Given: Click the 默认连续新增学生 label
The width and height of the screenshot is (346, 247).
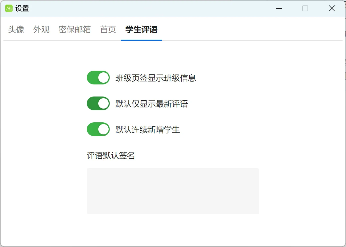Looking at the screenshot, I should pyautogui.click(x=148, y=130).
